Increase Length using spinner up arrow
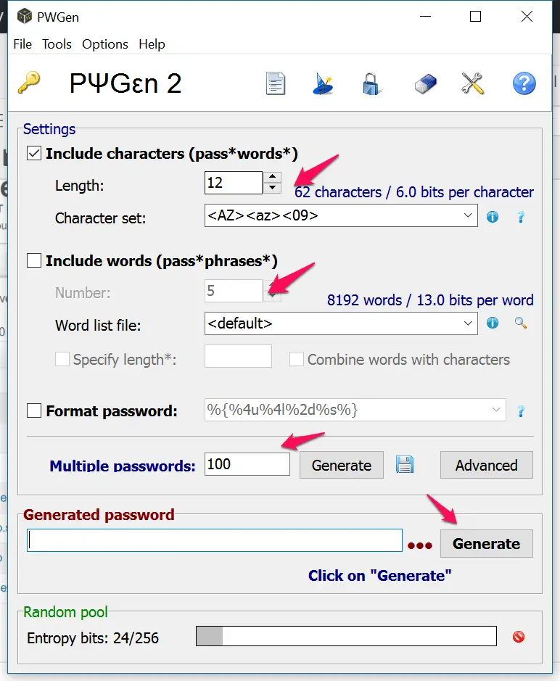 pyautogui.click(x=272, y=177)
